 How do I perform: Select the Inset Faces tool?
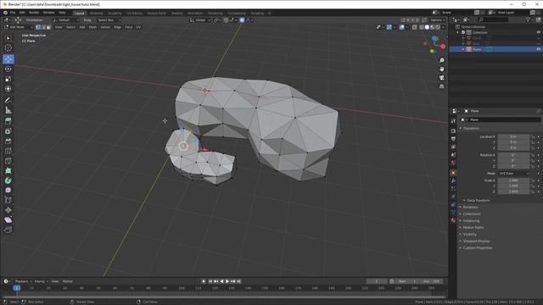click(8, 131)
